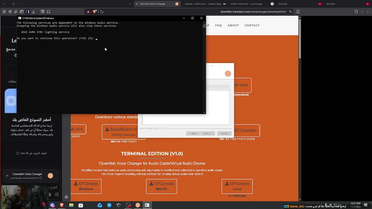Download SoundBoard Hotkey manager
Image resolution: width=372 pixels, height=209 pixels.
(124, 132)
